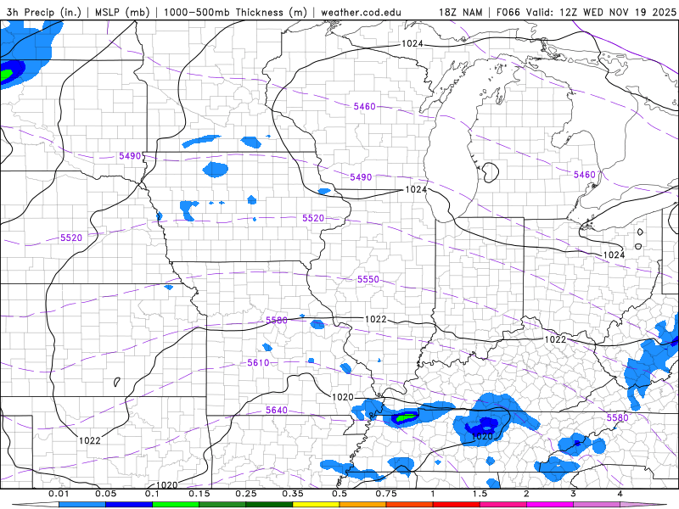Click the 'F066' forecast hour text
The image size is (679, 509).
(508, 12)
